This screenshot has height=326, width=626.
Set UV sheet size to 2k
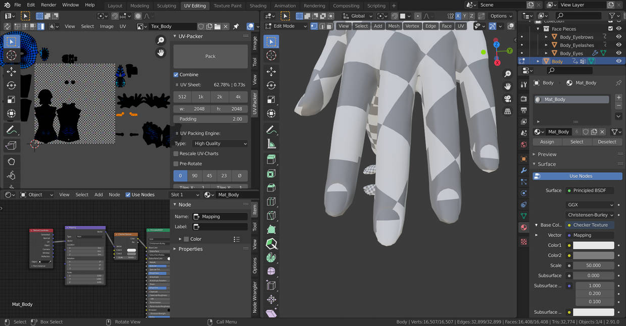coord(220,97)
